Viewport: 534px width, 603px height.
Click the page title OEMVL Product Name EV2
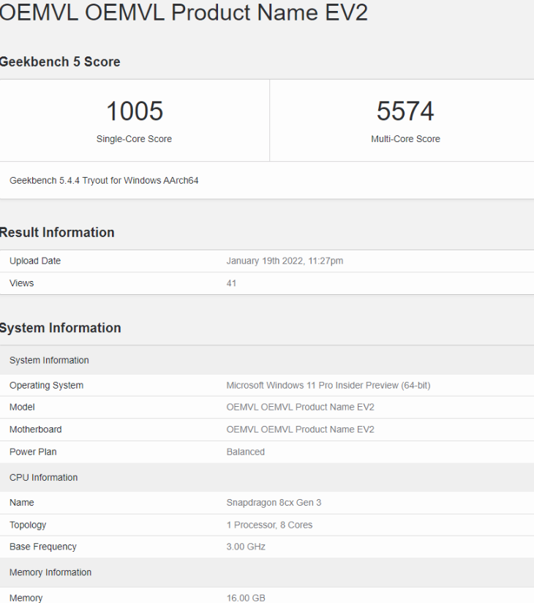tap(183, 13)
